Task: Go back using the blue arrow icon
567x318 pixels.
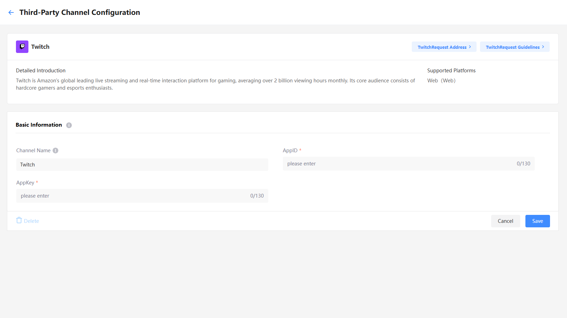Action: click(11, 12)
